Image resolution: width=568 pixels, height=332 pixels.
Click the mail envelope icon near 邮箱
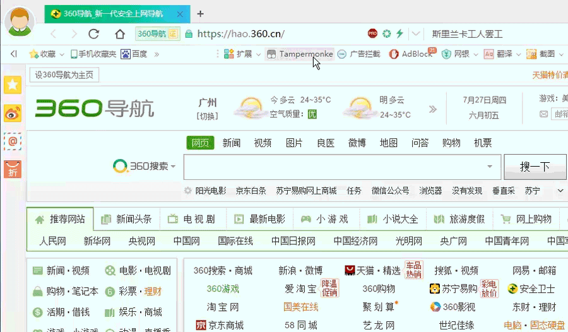click(x=544, y=114)
